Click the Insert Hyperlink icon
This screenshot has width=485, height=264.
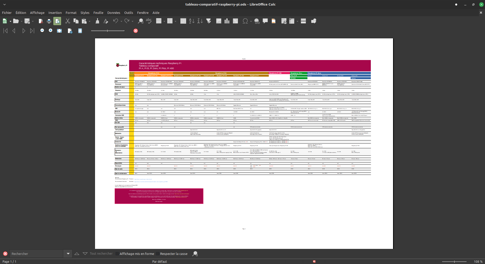[257, 21]
